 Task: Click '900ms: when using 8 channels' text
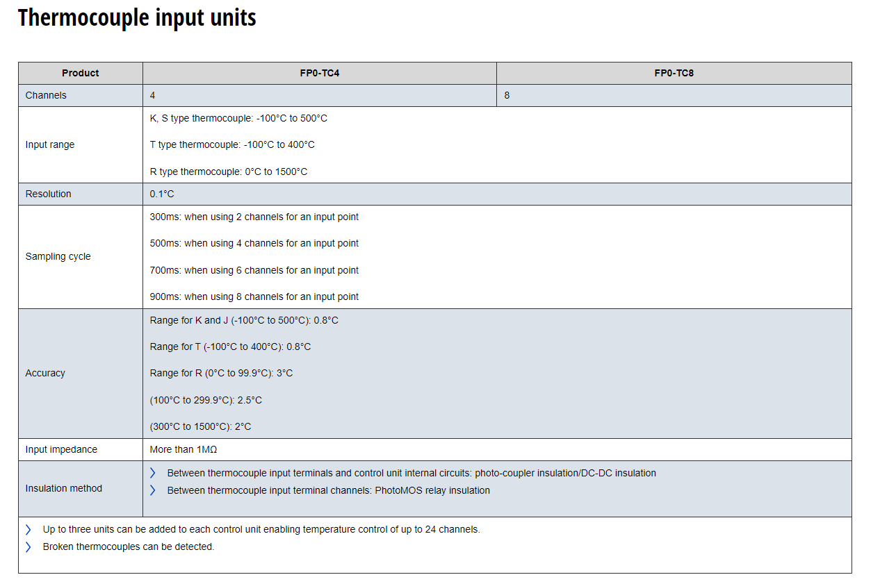[x=254, y=297]
